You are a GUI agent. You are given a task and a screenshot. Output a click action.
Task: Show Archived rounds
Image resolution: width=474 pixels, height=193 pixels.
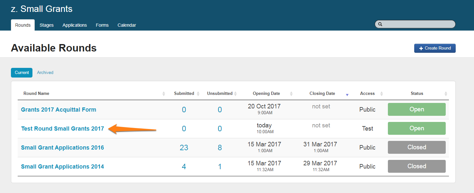point(45,72)
